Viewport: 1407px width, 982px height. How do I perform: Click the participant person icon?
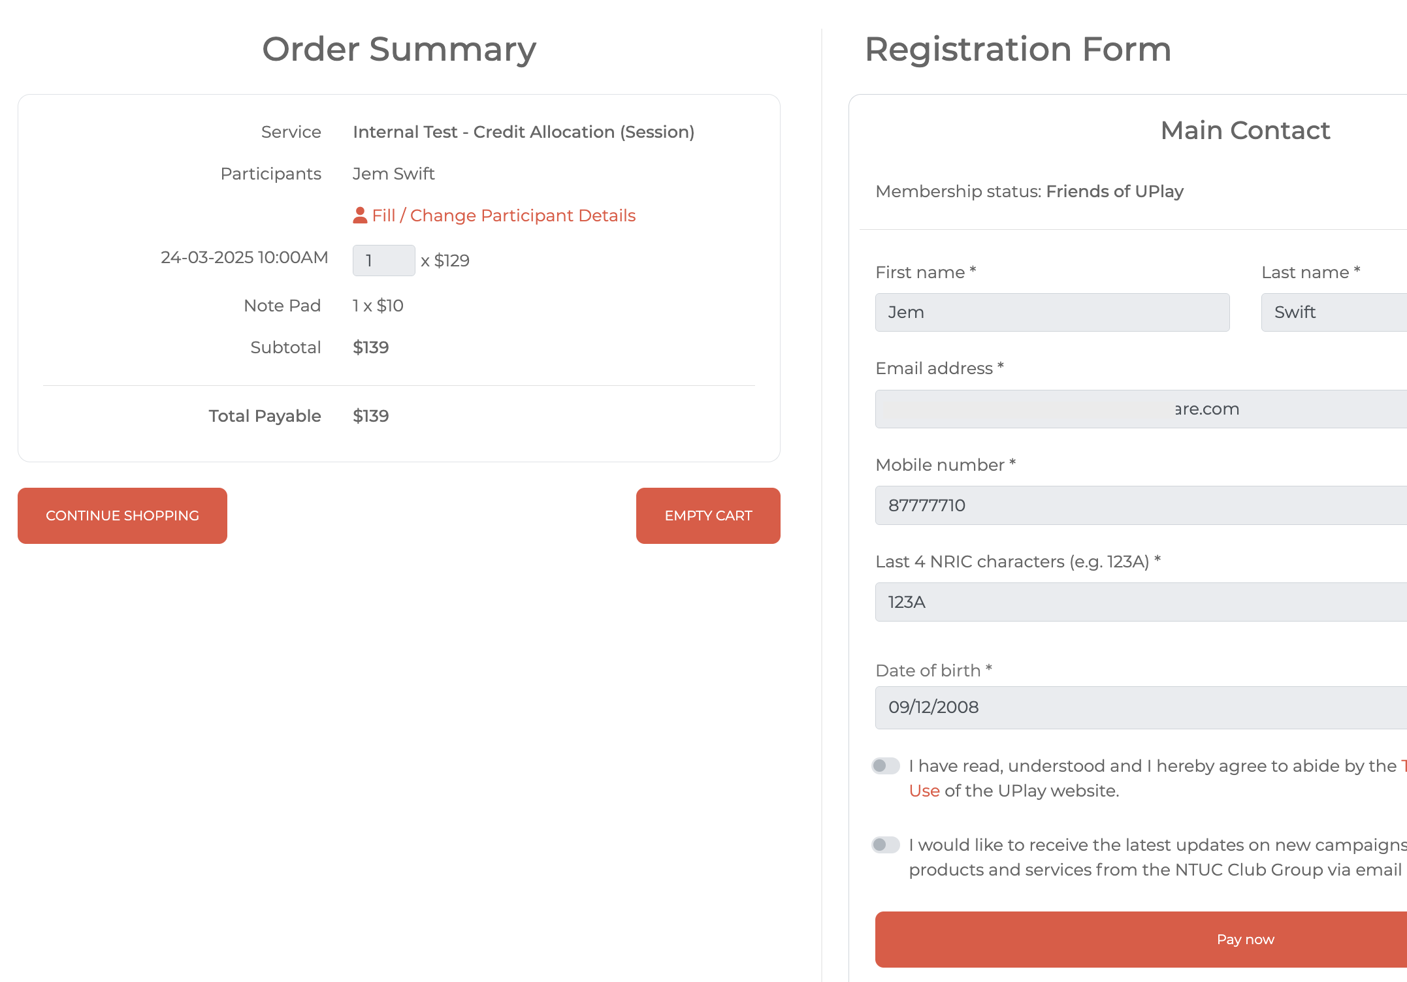click(x=360, y=215)
